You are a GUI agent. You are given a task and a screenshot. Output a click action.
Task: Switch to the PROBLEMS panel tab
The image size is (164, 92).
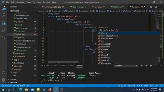[45, 65]
